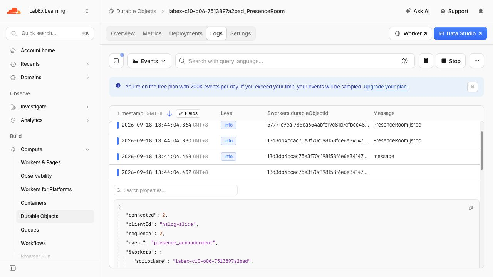
Task: Open the Fields column picker
Action: (188, 113)
